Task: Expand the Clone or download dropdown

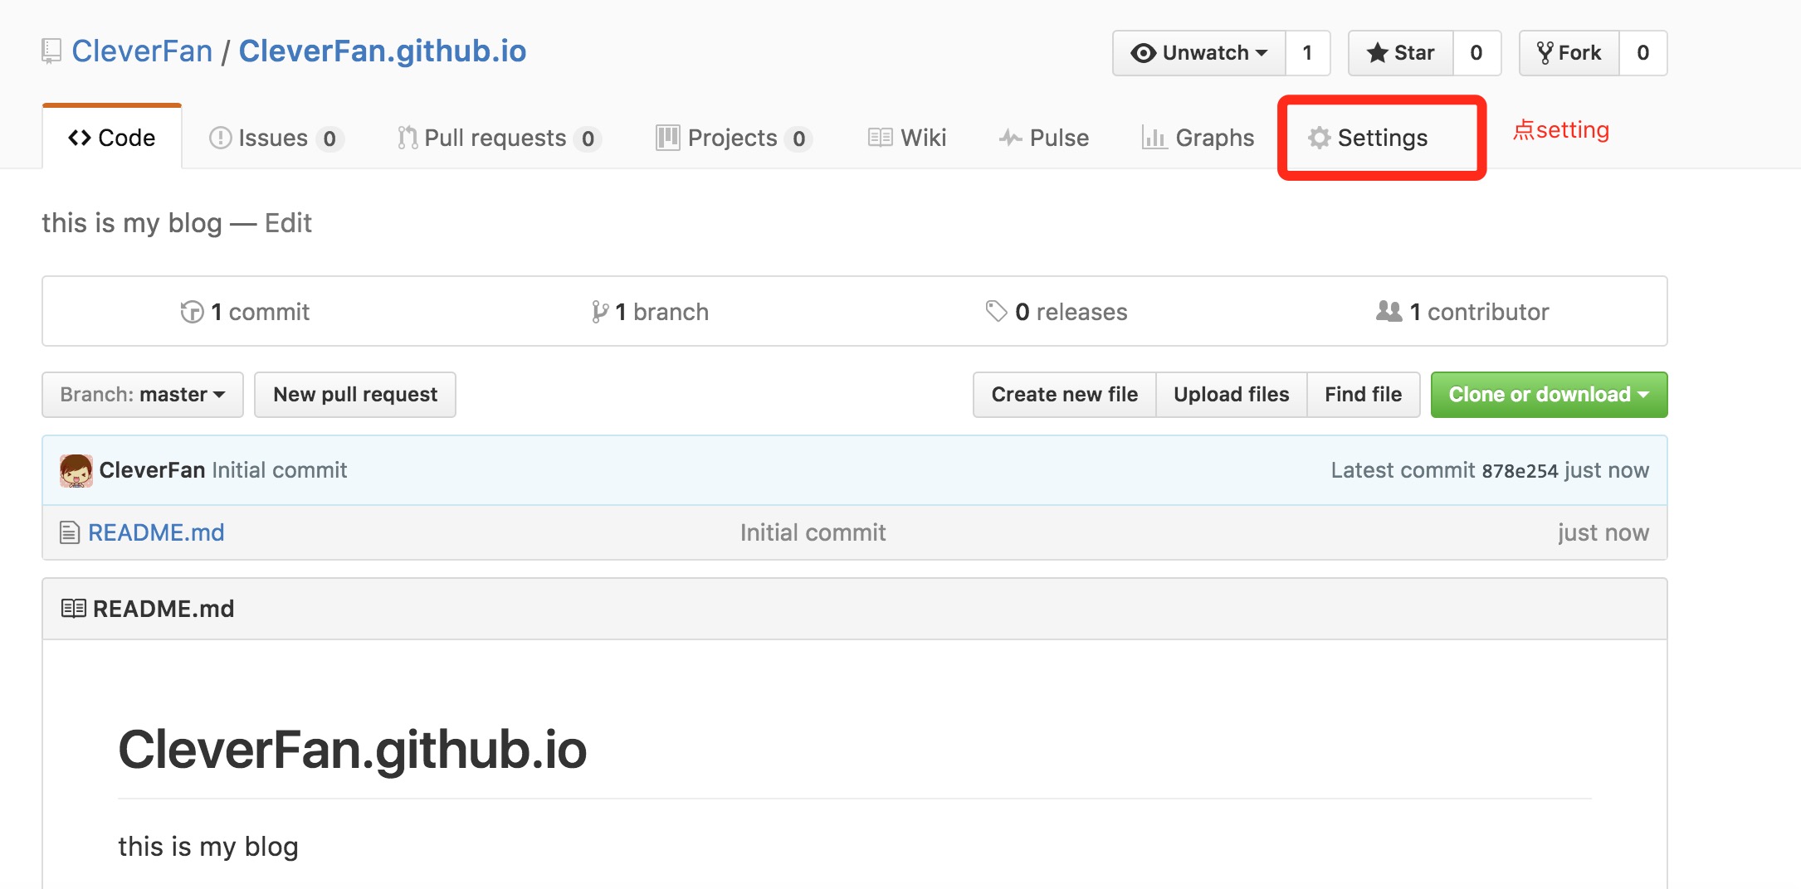Action: (1549, 395)
